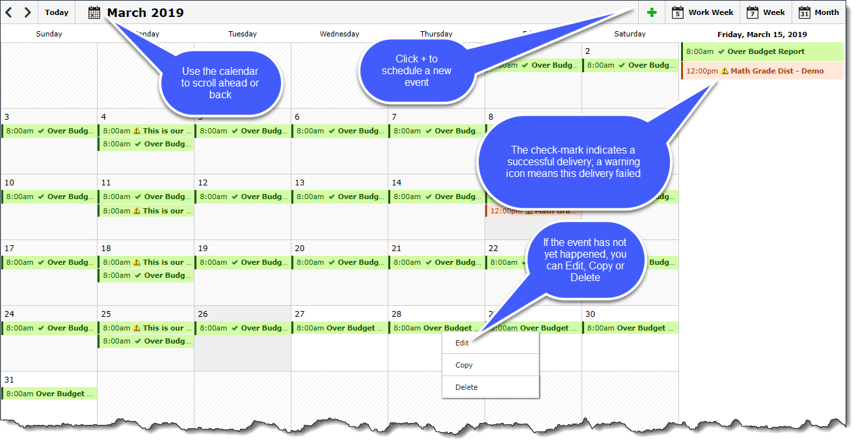Jump to Today
Image resolution: width=856 pixels, height=447 pixels.
(x=57, y=12)
